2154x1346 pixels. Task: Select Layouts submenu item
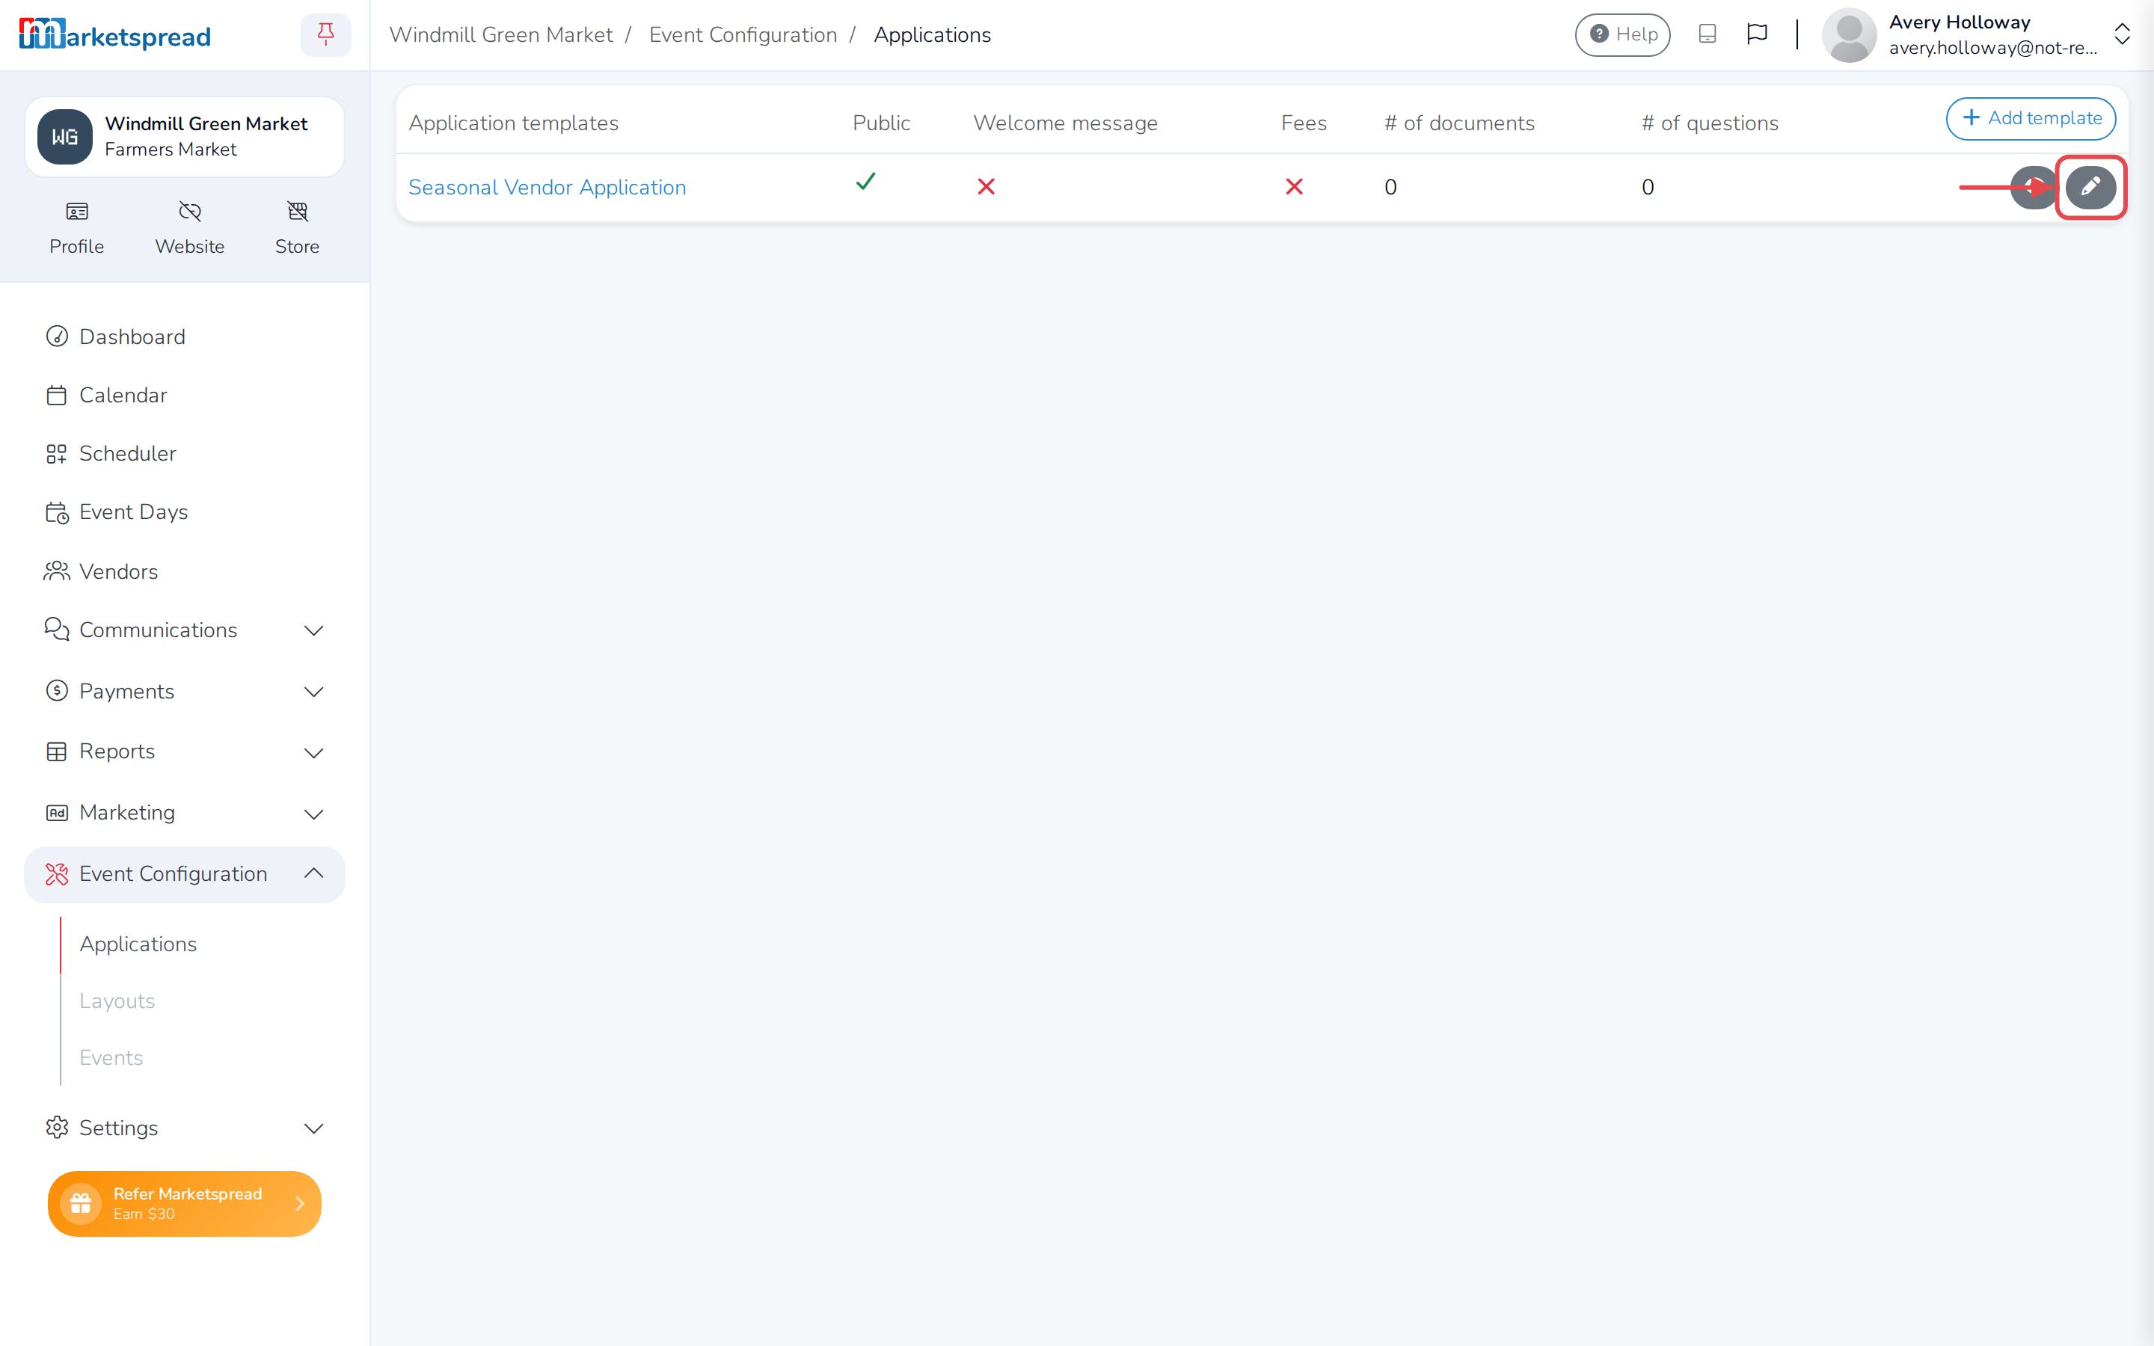(x=117, y=1001)
